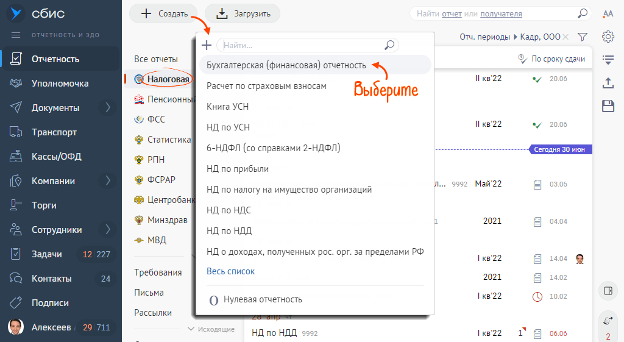Click the plus icon in the report popup
The height and width of the screenshot is (342, 624).
pyautogui.click(x=207, y=45)
